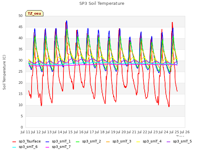Click magenta sp3_smT_7 legend color marker
The image size is (204, 153).
(x=47, y=147)
